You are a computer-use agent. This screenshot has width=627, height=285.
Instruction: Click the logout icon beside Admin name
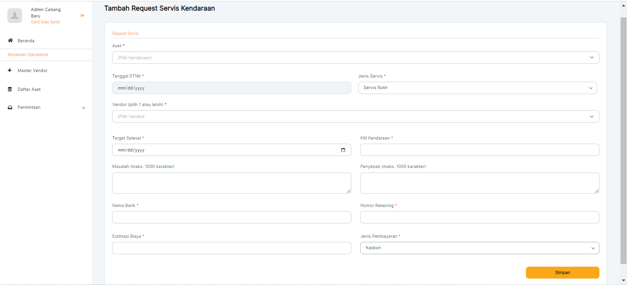click(x=82, y=16)
